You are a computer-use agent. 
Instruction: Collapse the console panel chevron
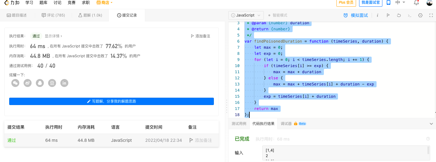click(x=431, y=124)
